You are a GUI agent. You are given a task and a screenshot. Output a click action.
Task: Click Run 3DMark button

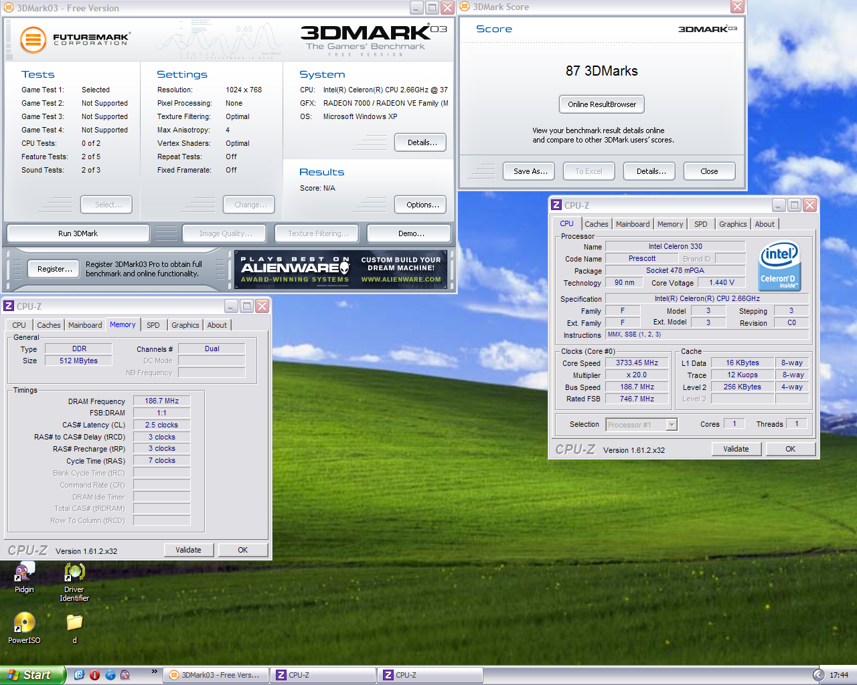tap(78, 233)
